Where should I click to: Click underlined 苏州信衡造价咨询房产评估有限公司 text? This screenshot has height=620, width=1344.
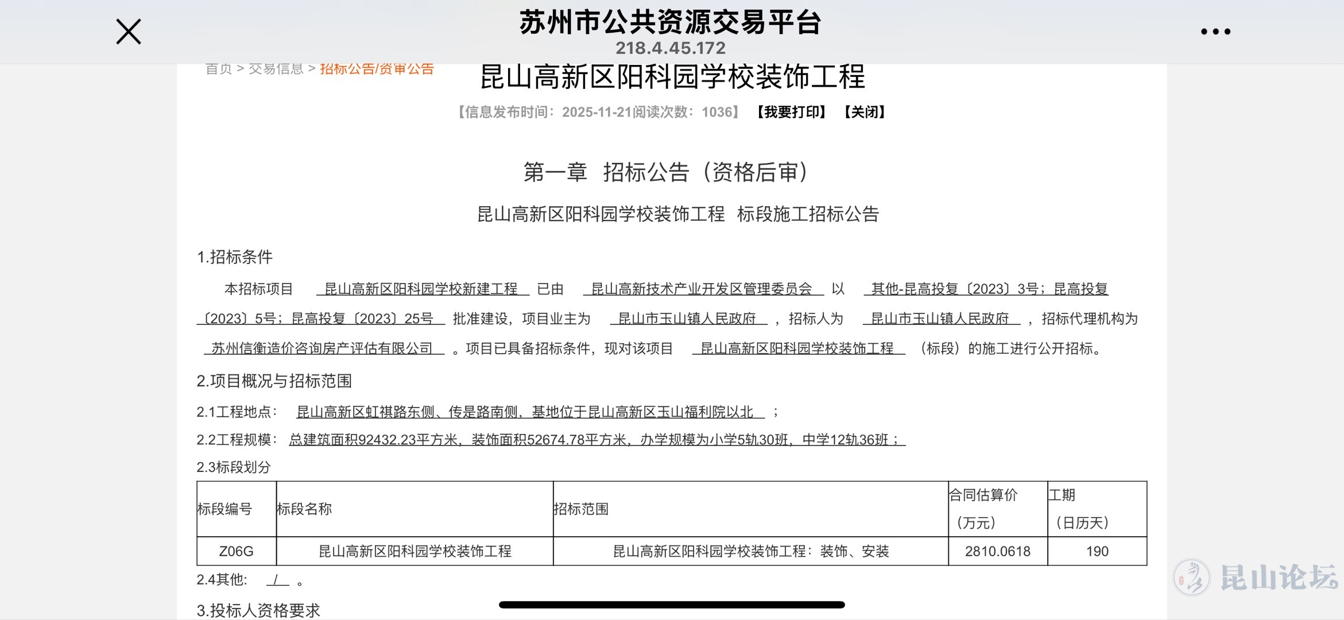click(x=323, y=348)
